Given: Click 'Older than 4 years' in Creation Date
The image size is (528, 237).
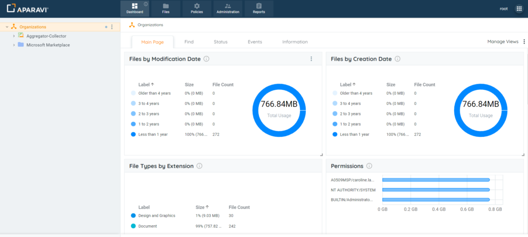Looking at the screenshot, I should [x=356, y=93].
